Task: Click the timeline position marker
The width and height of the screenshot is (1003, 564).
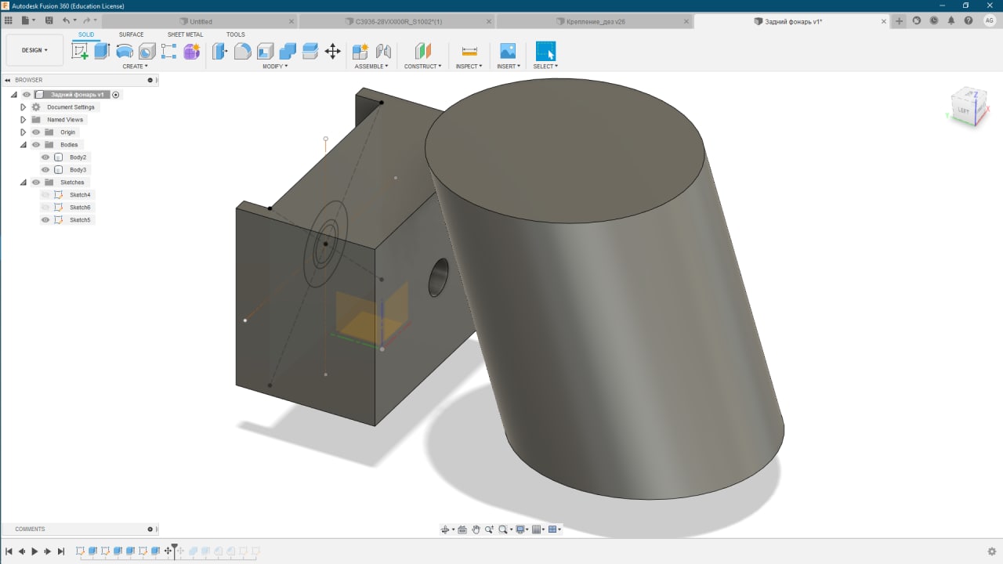Action: (175, 548)
